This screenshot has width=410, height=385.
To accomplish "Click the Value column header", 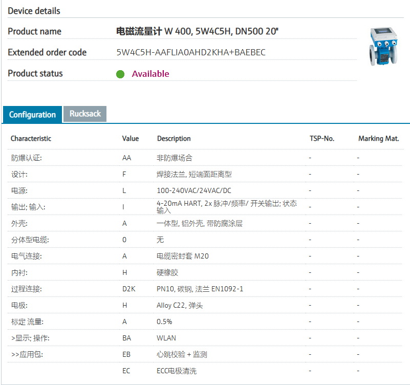I will (x=131, y=139).
